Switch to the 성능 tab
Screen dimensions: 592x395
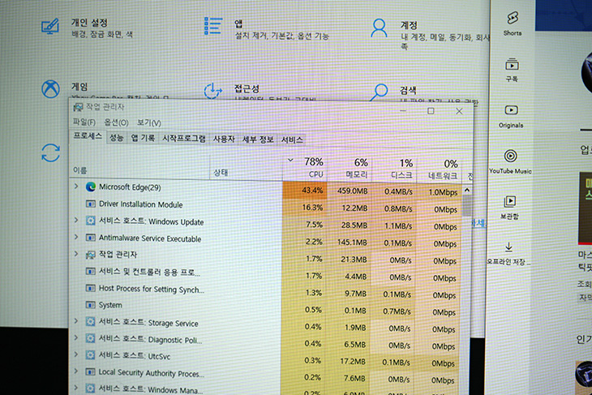coord(117,138)
